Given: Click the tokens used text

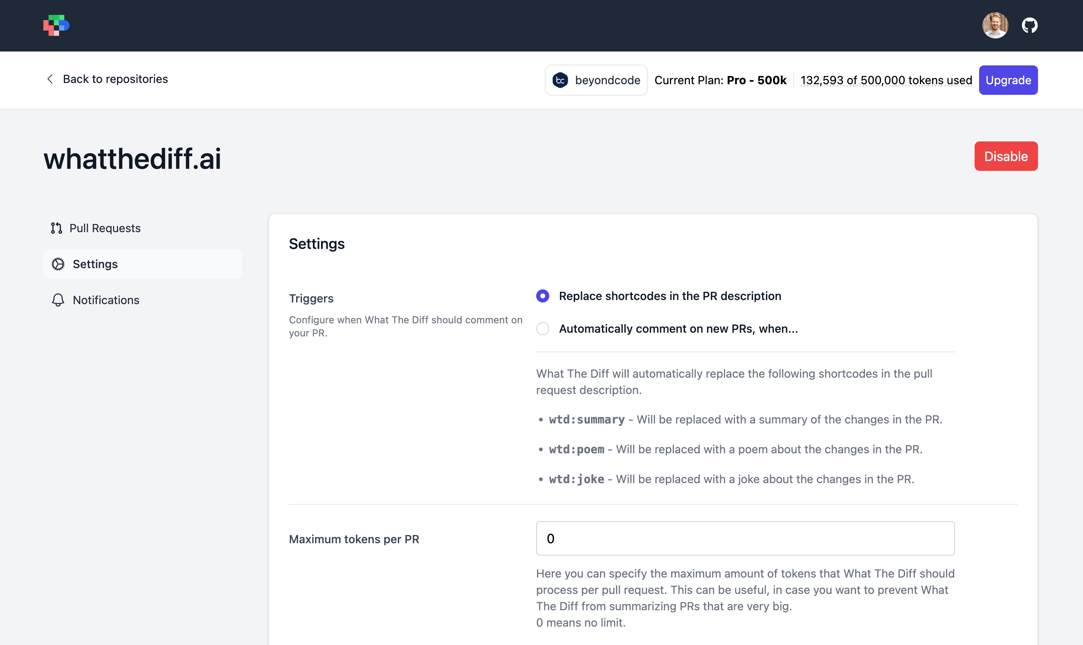Looking at the screenshot, I should pyautogui.click(x=886, y=80).
